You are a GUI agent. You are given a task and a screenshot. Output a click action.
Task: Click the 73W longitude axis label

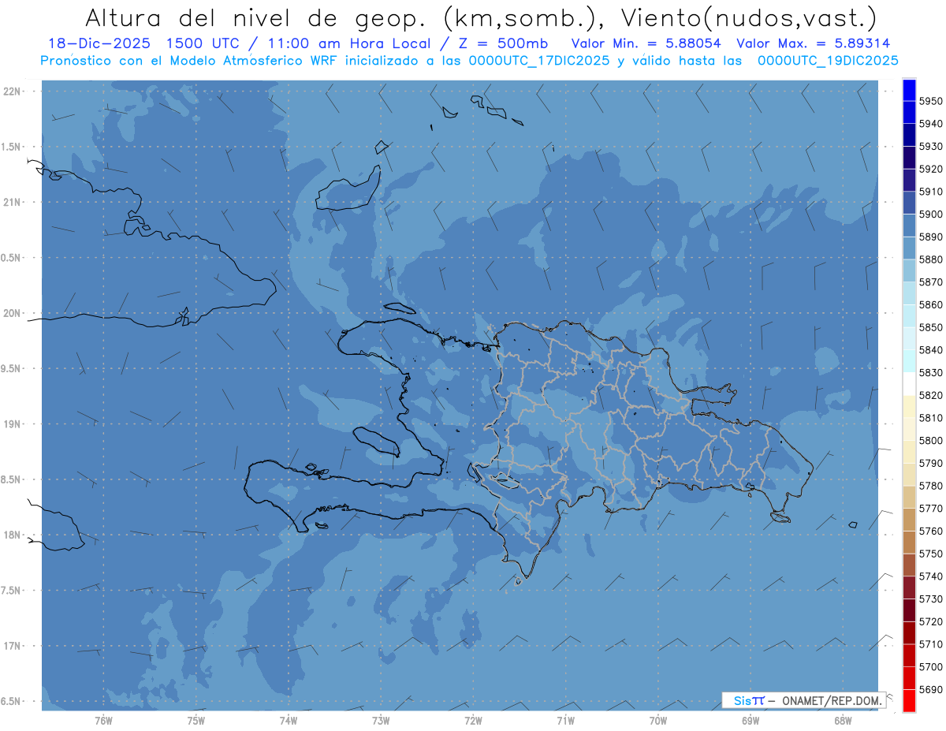[x=381, y=720]
